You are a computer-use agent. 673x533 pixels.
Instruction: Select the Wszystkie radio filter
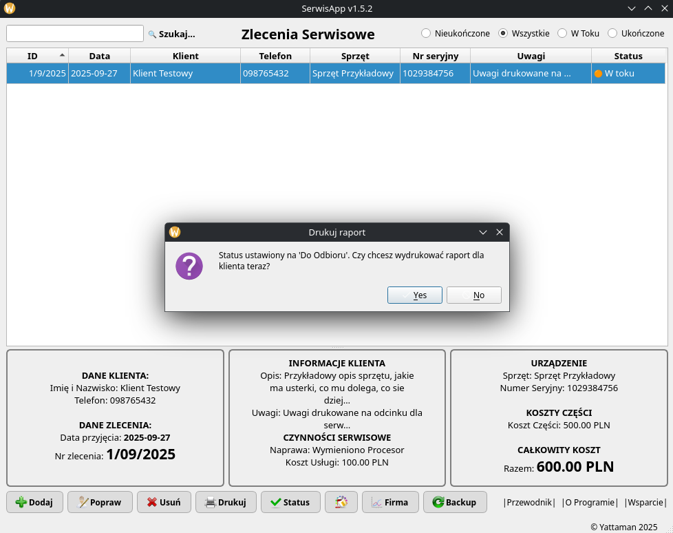503,33
